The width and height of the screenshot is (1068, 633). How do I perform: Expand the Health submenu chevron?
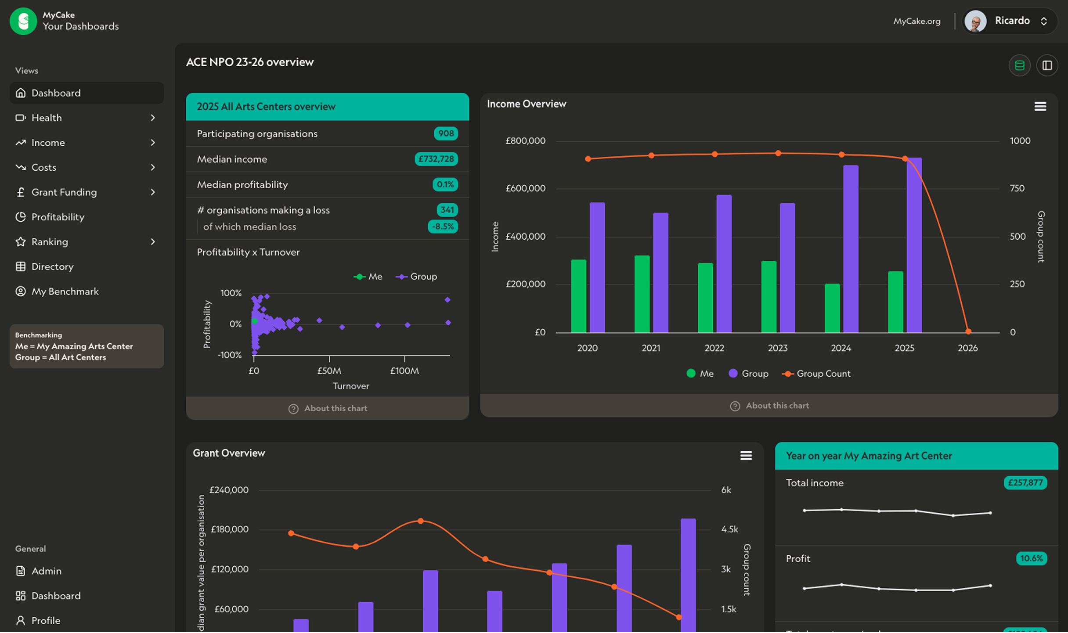coord(153,118)
